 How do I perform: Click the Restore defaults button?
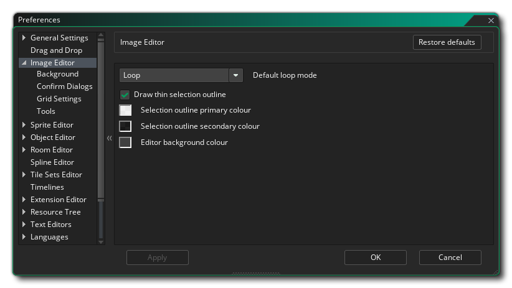pos(447,42)
